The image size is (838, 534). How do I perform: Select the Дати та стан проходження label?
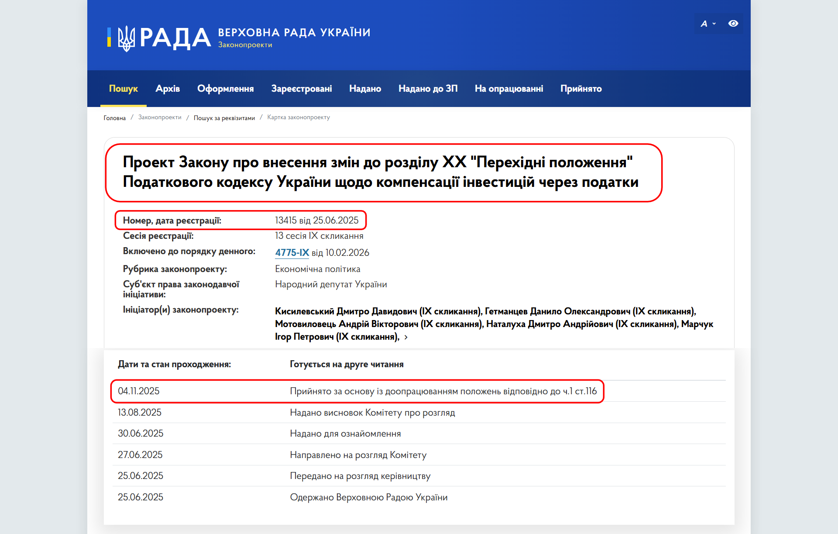[175, 364]
